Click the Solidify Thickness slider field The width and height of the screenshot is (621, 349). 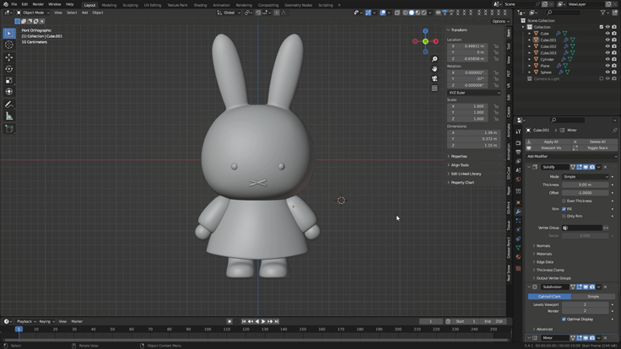[x=585, y=185]
